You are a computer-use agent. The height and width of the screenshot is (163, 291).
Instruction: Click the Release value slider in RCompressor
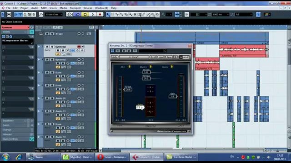point(146,78)
